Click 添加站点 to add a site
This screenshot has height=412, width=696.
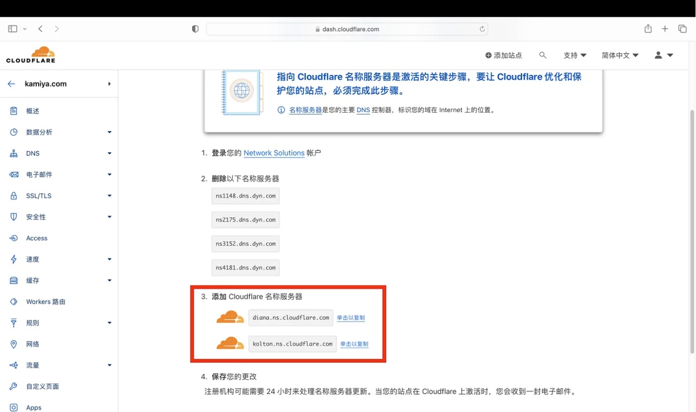point(504,55)
